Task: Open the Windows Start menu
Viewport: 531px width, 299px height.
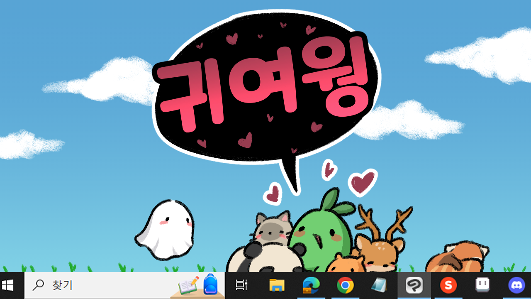Action: tap(8, 285)
